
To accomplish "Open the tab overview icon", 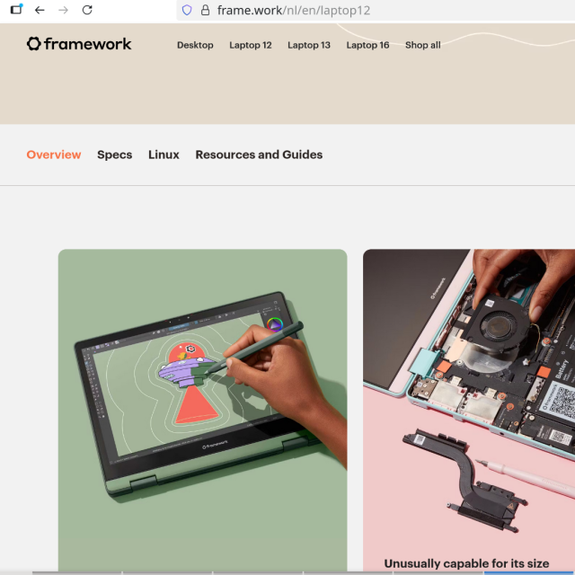I will click(16, 10).
